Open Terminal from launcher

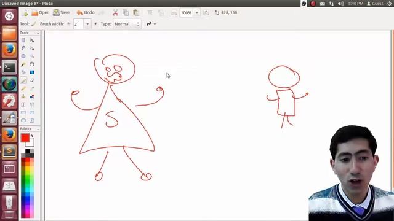coord(9,67)
